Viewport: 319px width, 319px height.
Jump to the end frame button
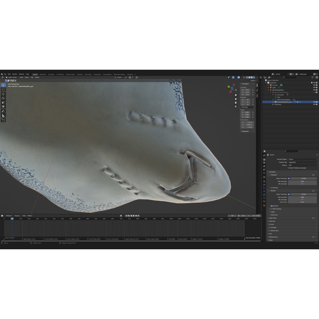pyautogui.click(x=139, y=216)
